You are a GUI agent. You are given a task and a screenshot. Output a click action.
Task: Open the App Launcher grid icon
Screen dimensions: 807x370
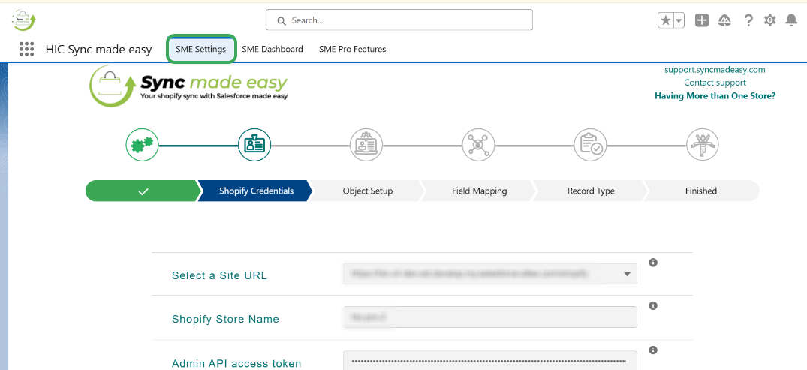pos(27,49)
